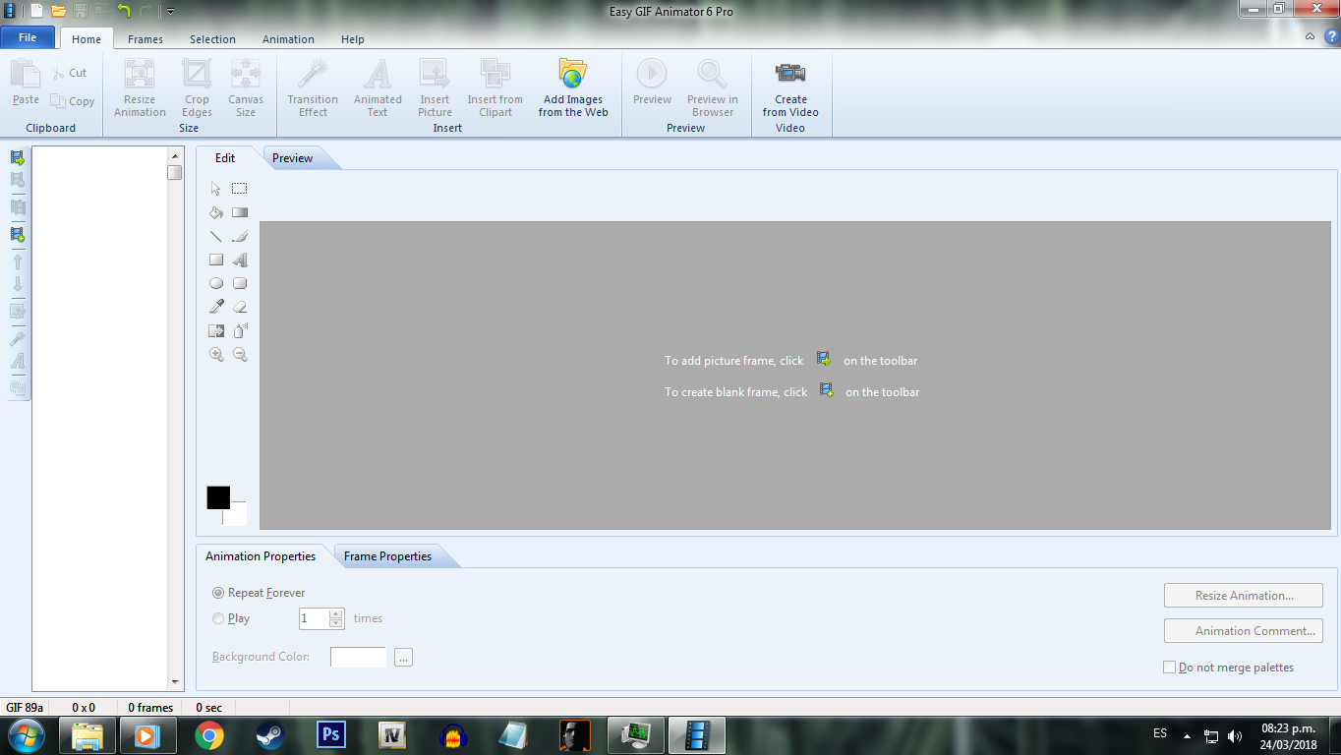Select the paintbrush tool
Viewport: 1341px width, 755px height.
(240, 236)
